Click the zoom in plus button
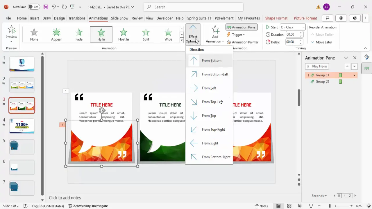The height and width of the screenshot is (209, 372). 352,206
